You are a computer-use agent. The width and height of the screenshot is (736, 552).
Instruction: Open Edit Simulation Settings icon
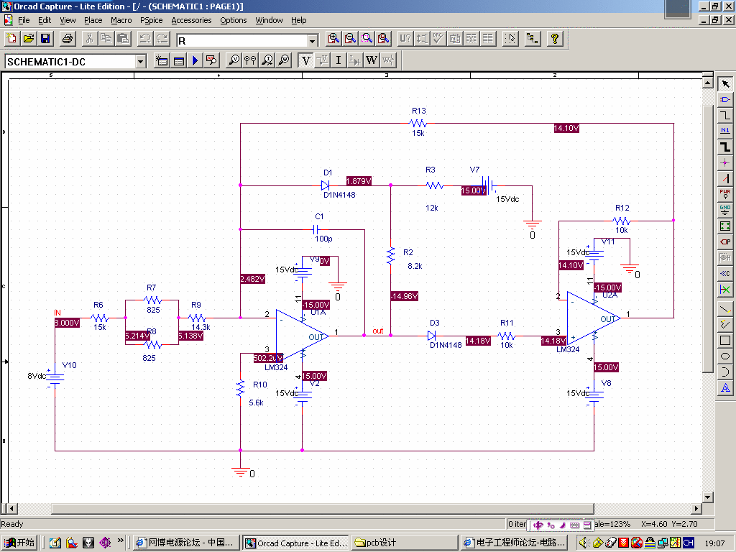point(179,60)
